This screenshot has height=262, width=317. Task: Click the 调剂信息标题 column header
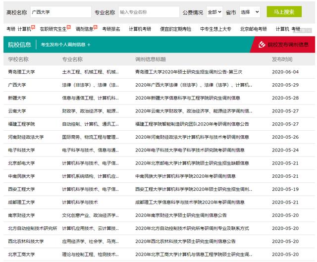(151, 59)
